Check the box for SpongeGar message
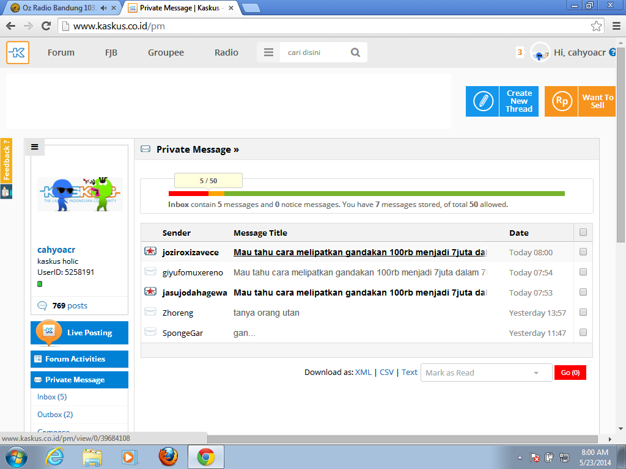The height and width of the screenshot is (469, 626). point(583,332)
